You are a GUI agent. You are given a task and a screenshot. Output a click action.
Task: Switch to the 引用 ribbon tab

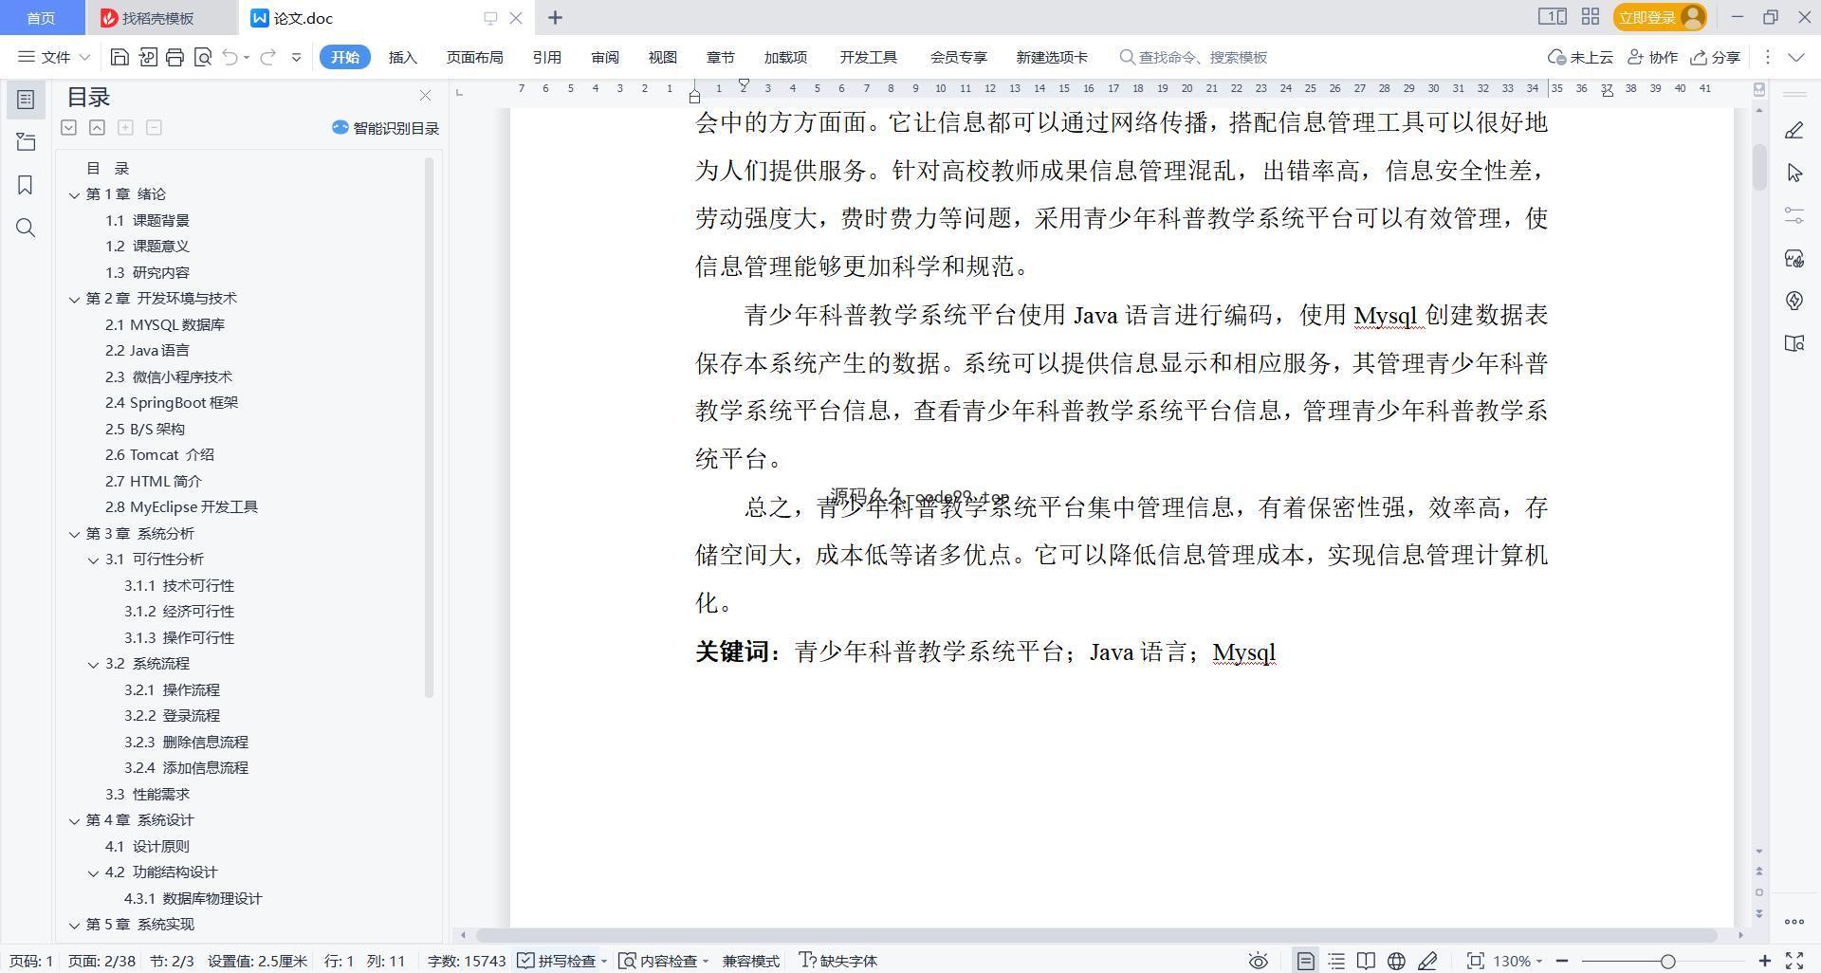tap(546, 57)
